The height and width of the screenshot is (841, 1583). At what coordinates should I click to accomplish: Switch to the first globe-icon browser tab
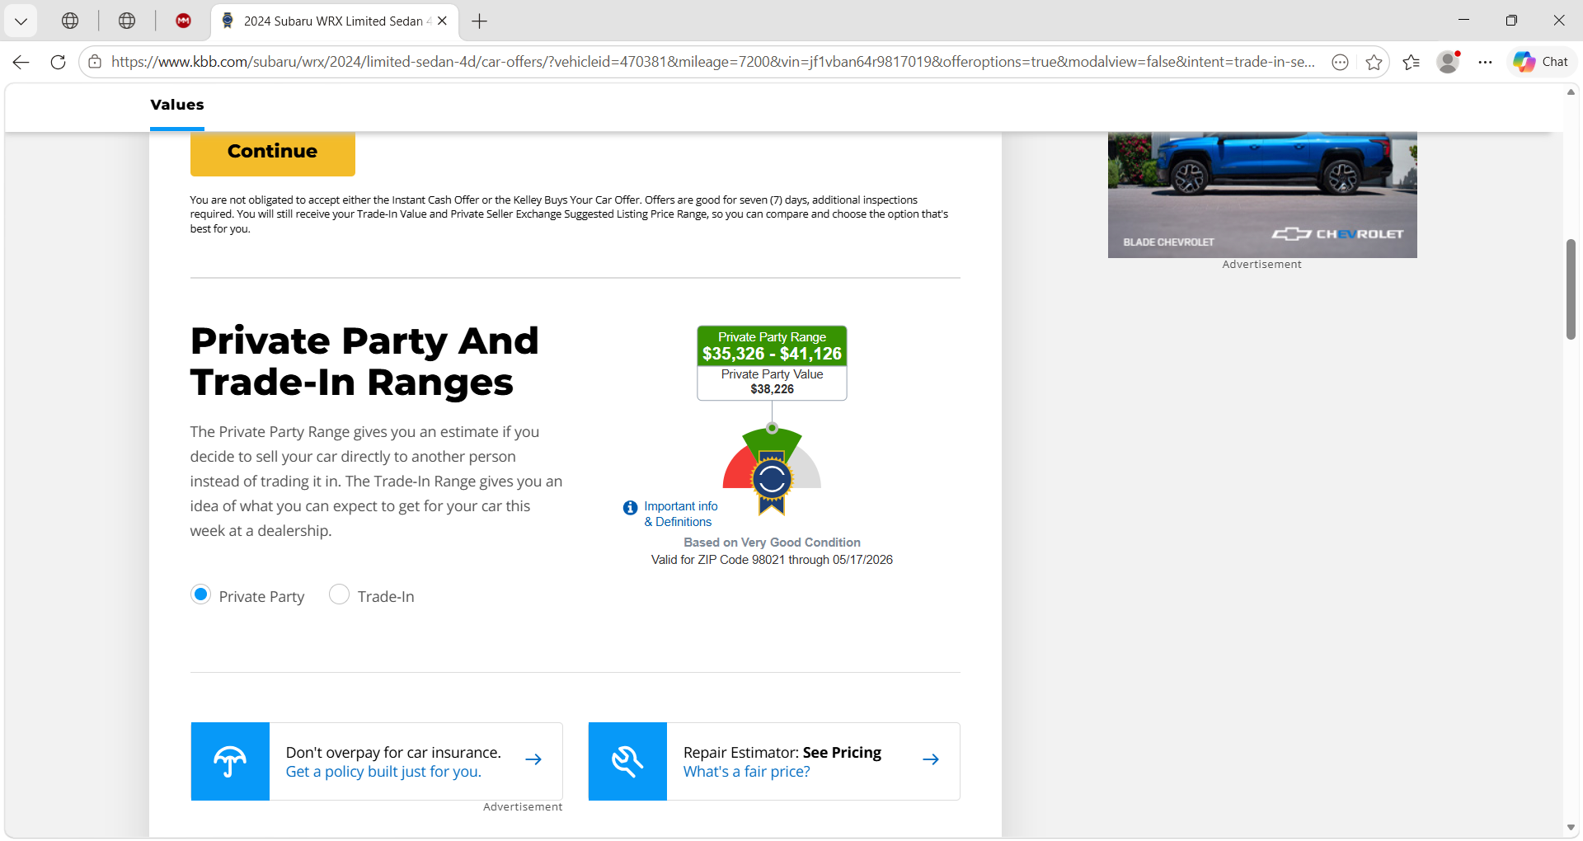(70, 21)
